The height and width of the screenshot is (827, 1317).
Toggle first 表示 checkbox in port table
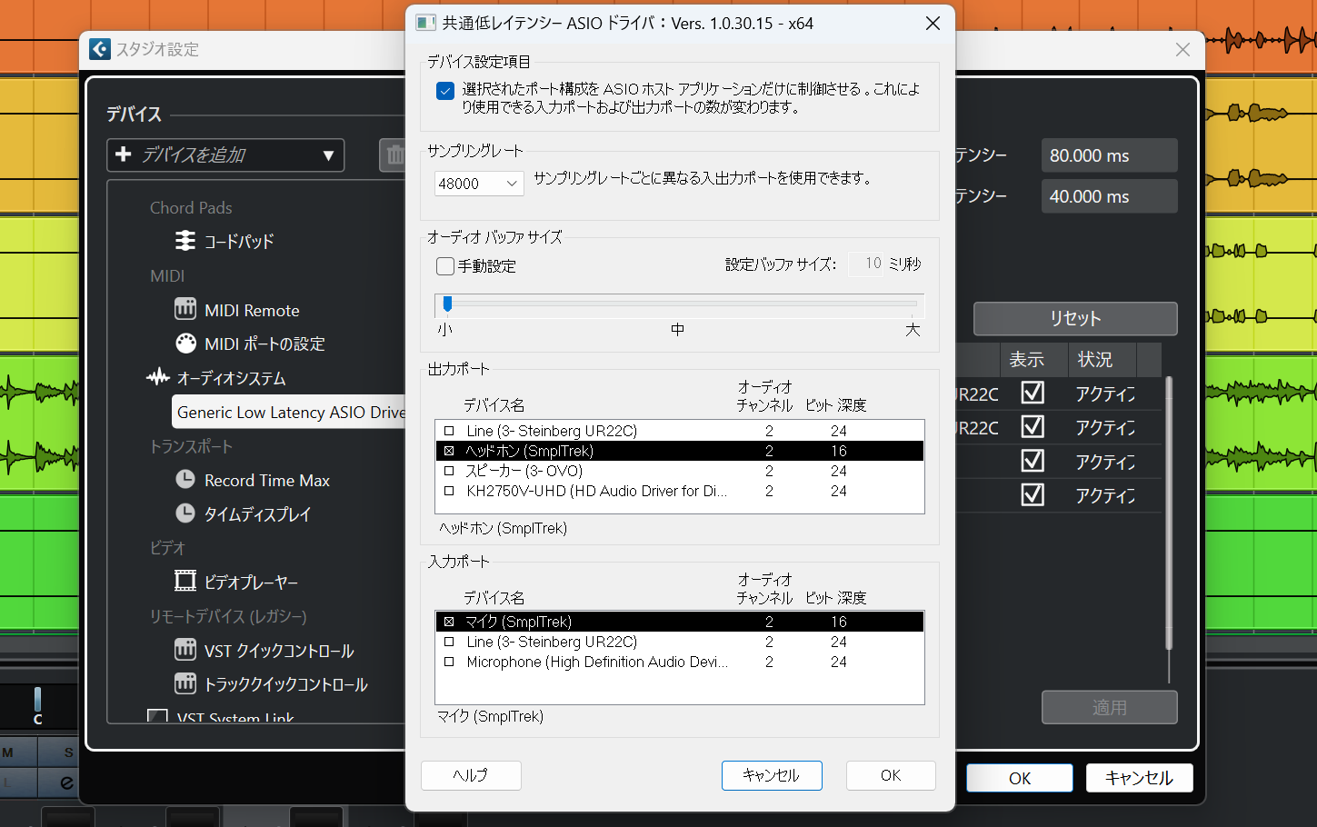pos(1033,393)
